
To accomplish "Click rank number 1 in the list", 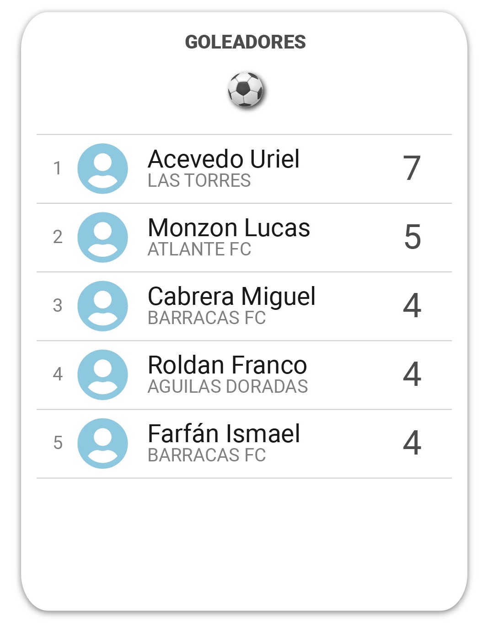I will tap(57, 168).
